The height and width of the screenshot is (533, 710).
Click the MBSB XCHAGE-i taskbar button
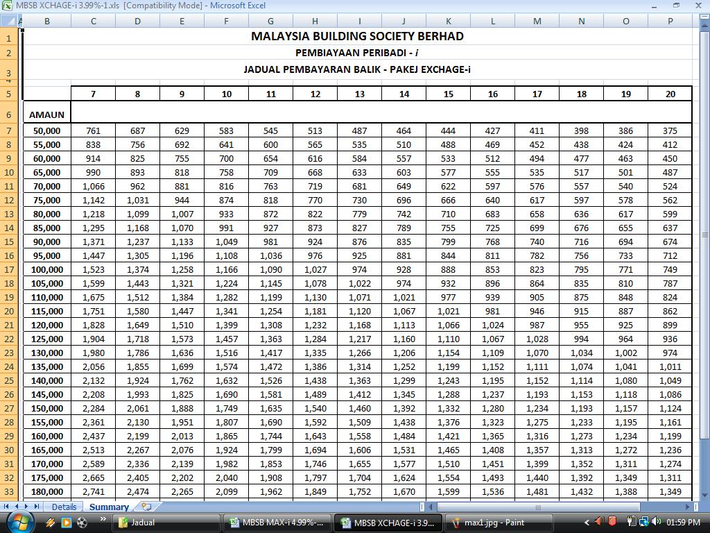(x=388, y=523)
